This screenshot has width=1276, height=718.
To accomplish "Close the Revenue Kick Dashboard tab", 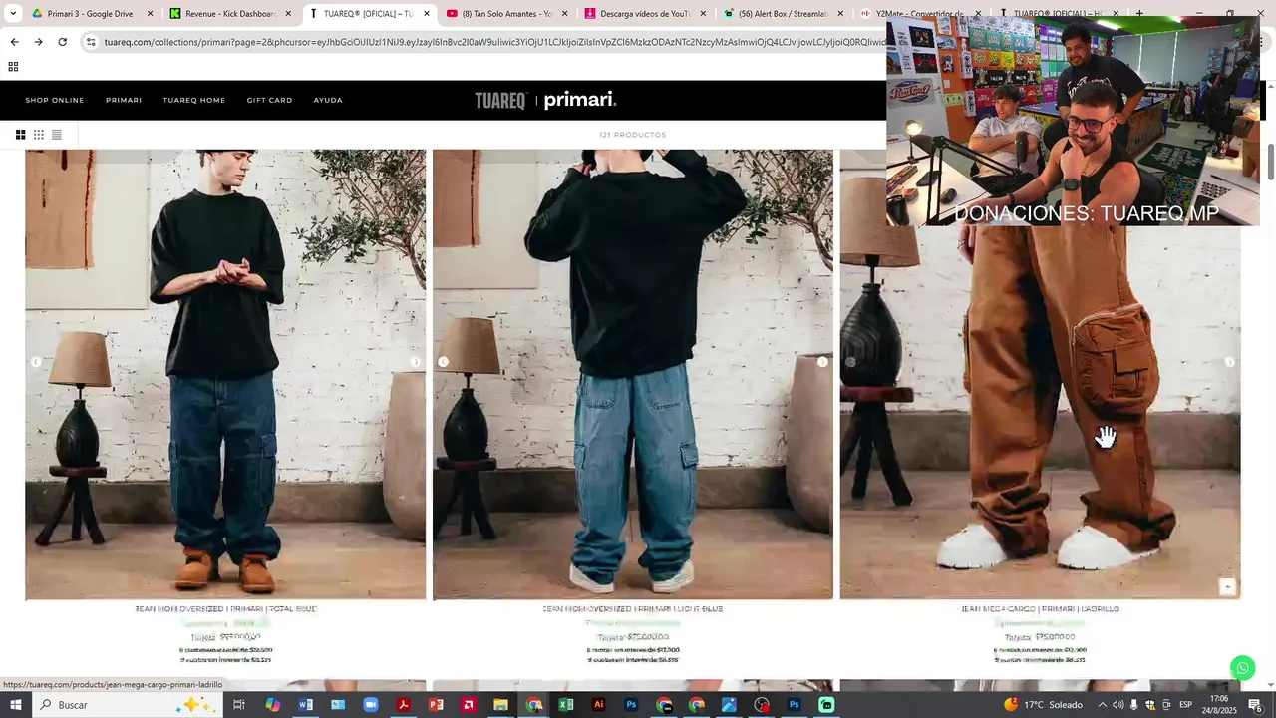I will [x=288, y=14].
